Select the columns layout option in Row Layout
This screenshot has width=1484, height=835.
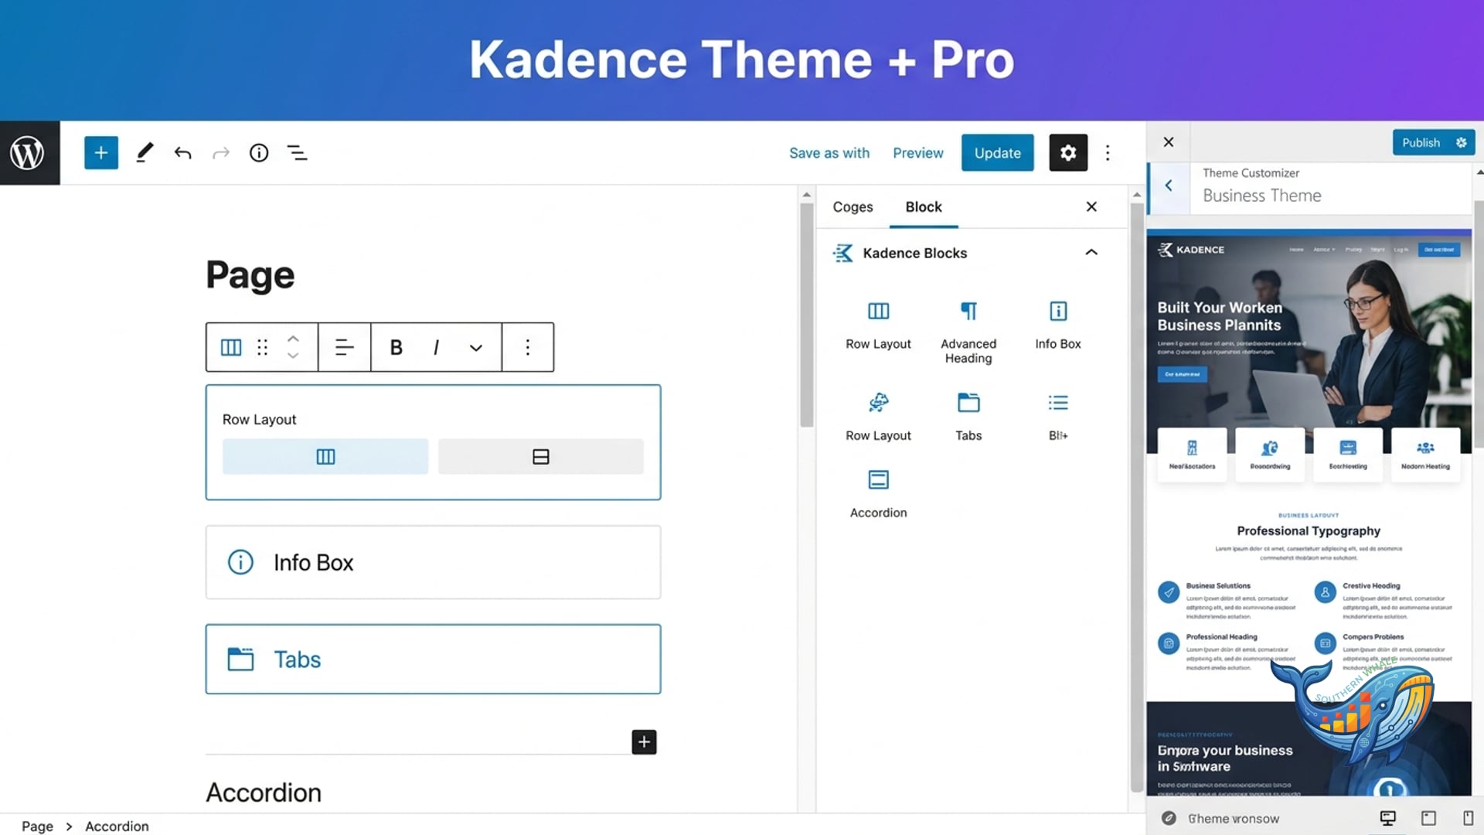(325, 457)
